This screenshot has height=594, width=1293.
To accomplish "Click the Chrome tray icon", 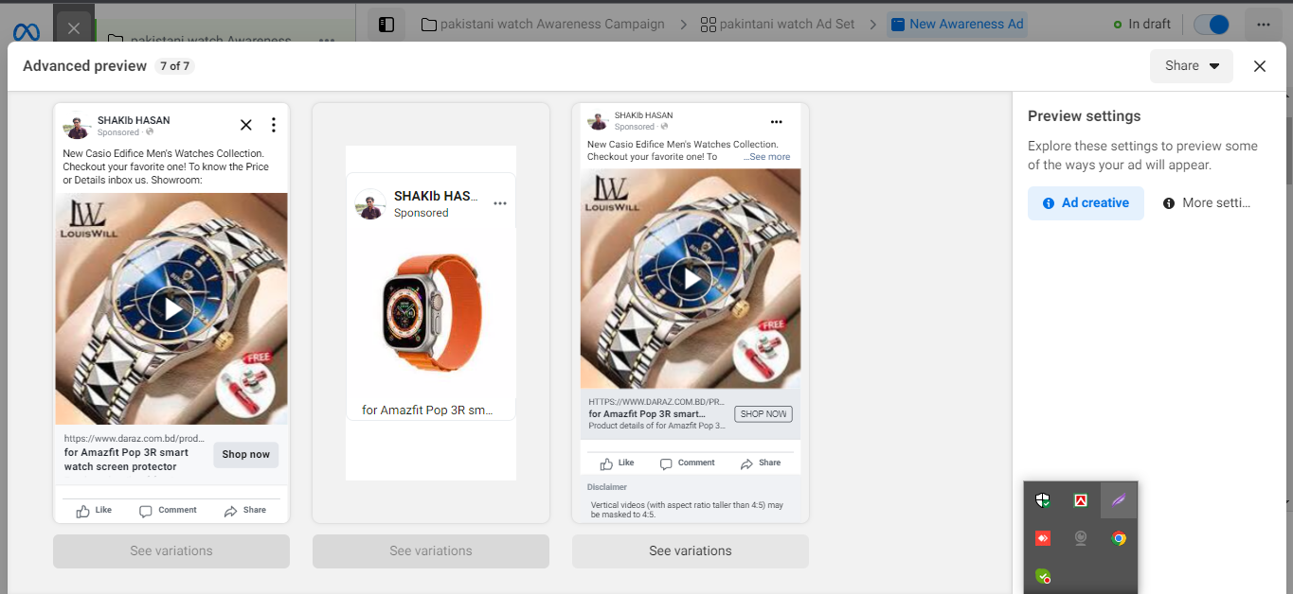I will click(x=1119, y=538).
